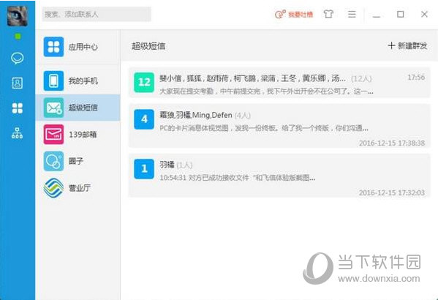Open the main hamburger menu
The image size is (438, 300).
point(352,14)
